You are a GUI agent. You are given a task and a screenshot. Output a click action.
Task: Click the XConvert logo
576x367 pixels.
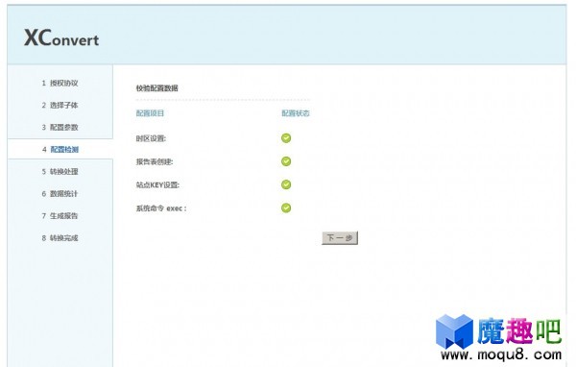tap(61, 37)
